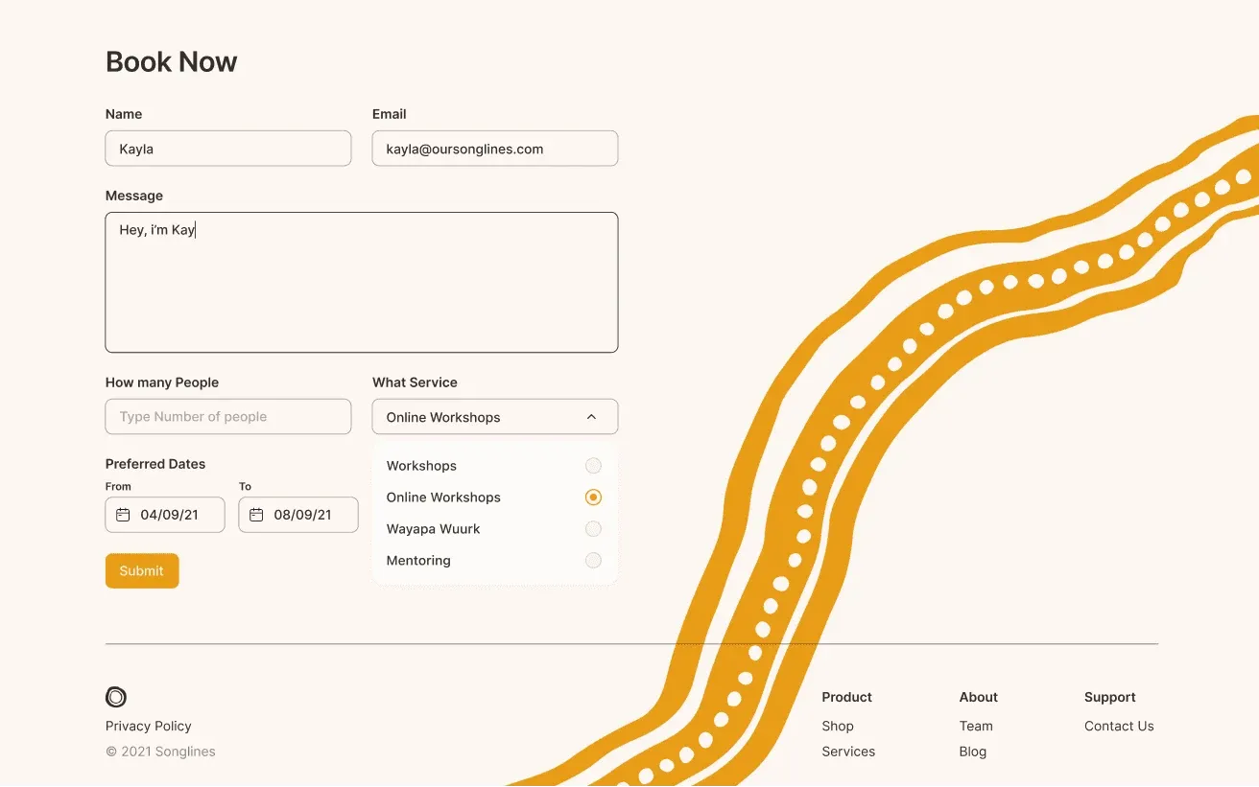Edit the Email input field
The width and height of the screenshot is (1259, 787).
[x=495, y=149]
